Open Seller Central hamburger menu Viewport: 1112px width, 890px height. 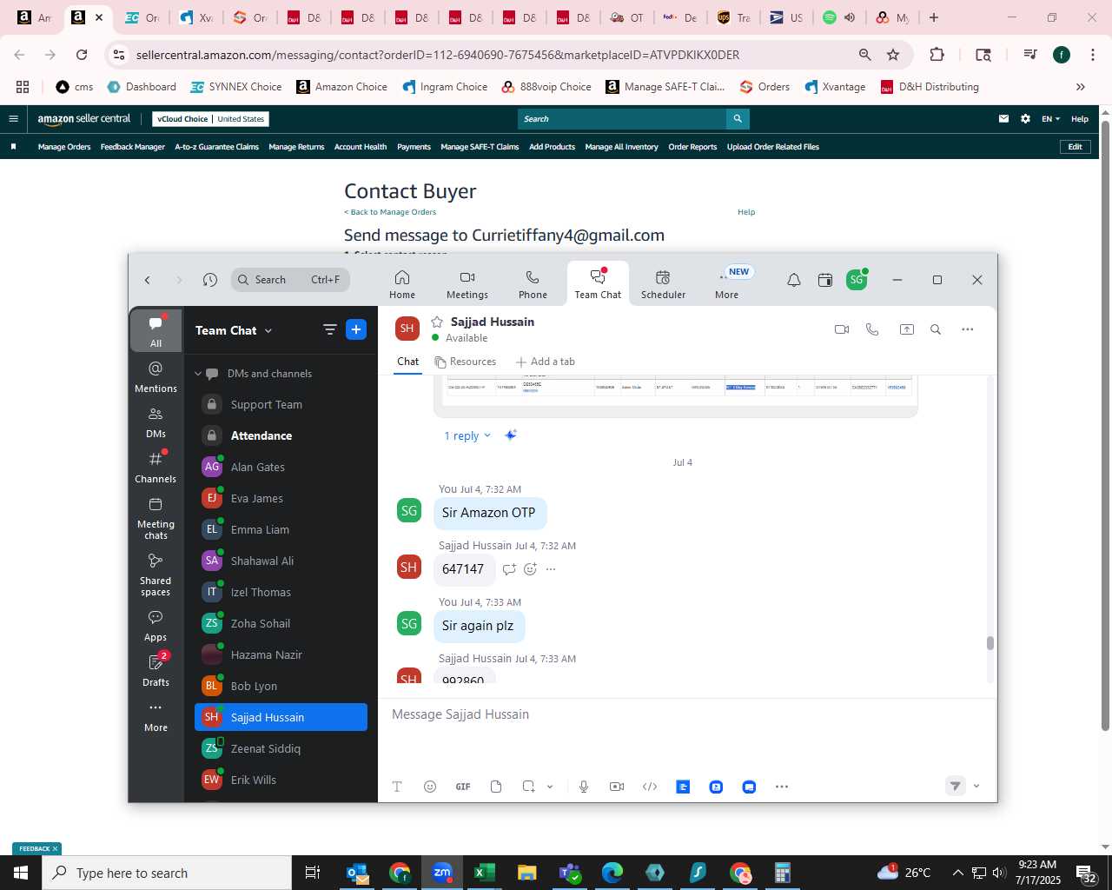(13, 119)
